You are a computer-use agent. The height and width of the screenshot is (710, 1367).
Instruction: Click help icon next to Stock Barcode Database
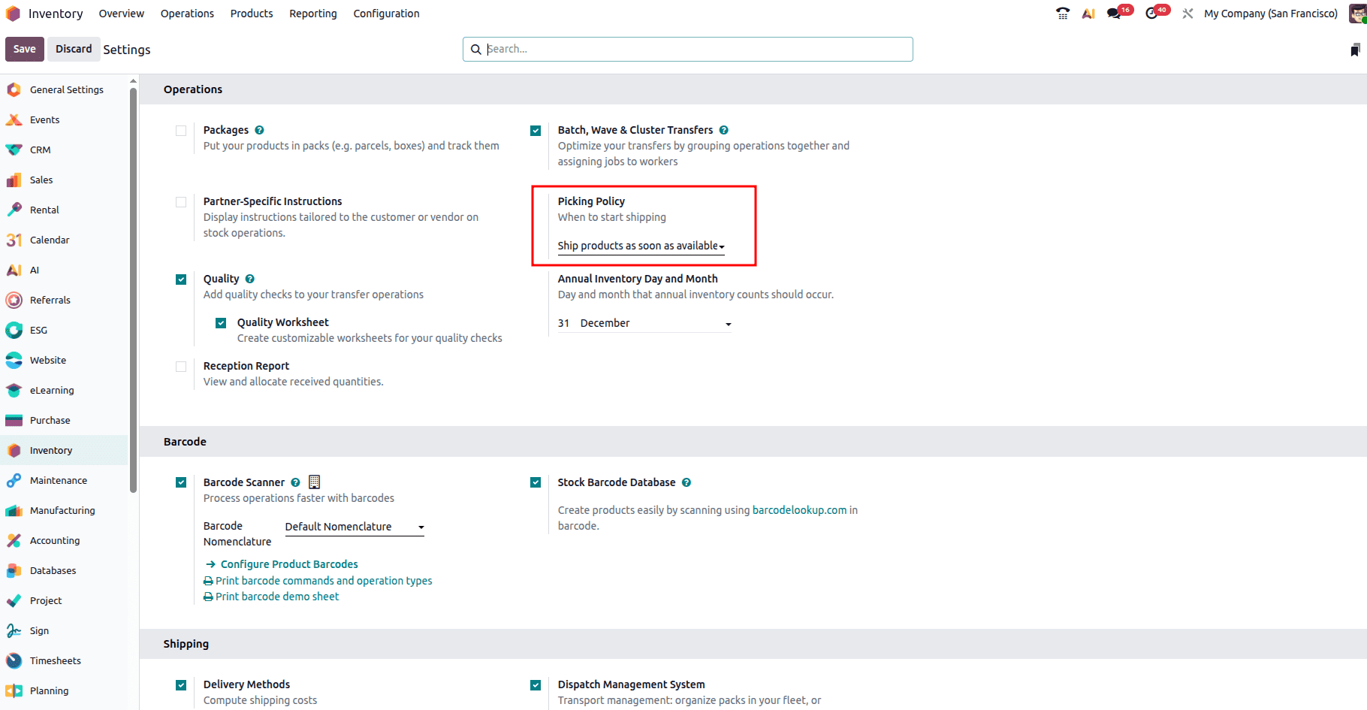coord(687,482)
